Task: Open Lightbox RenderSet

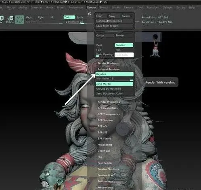Action: 115,21
